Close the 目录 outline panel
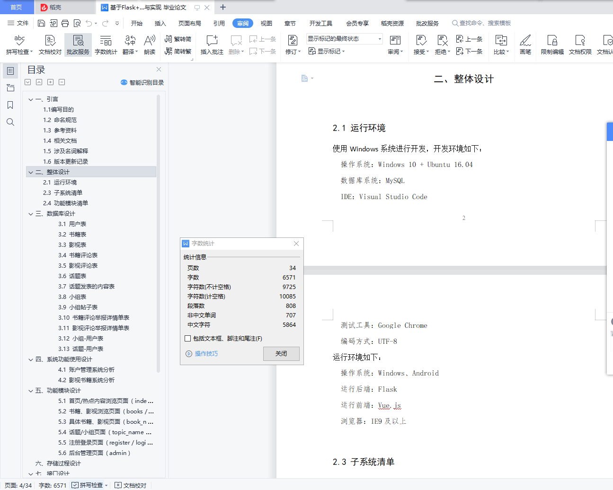 tap(159, 70)
